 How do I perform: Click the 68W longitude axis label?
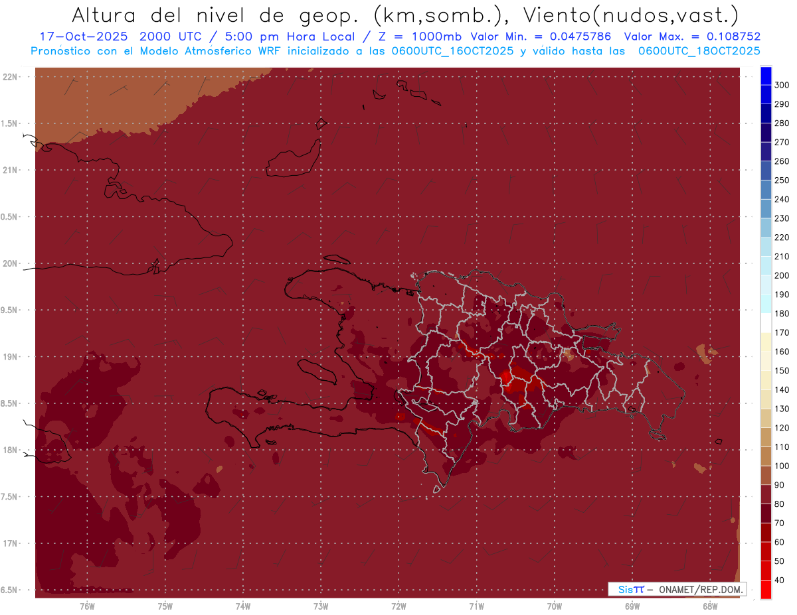(x=710, y=606)
